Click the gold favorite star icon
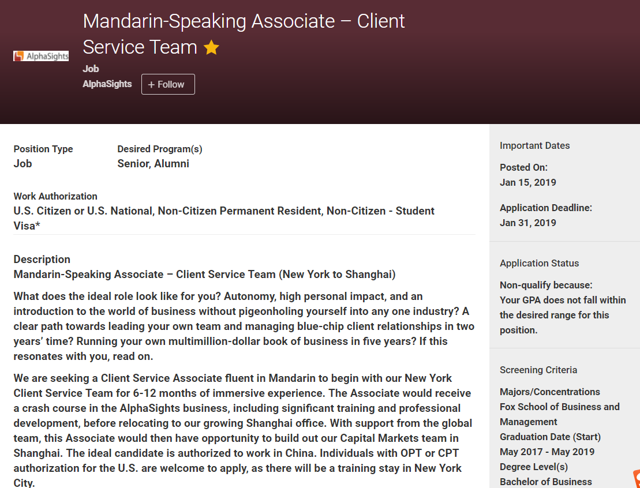Image resolution: width=640 pixels, height=488 pixels. point(211,47)
